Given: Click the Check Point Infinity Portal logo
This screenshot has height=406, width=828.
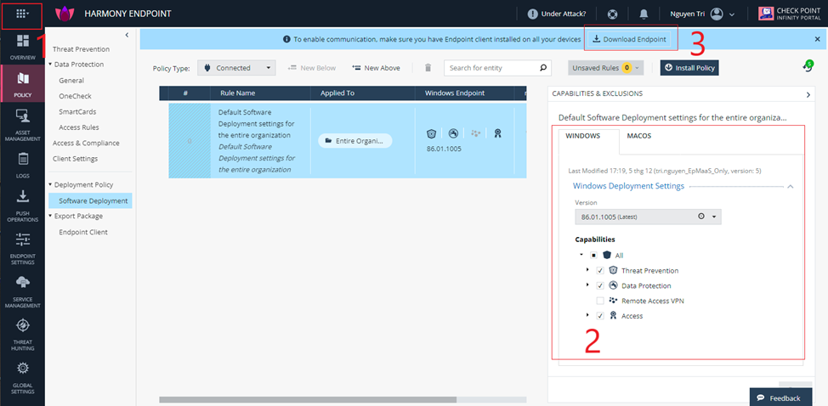Looking at the screenshot, I should click(x=790, y=14).
